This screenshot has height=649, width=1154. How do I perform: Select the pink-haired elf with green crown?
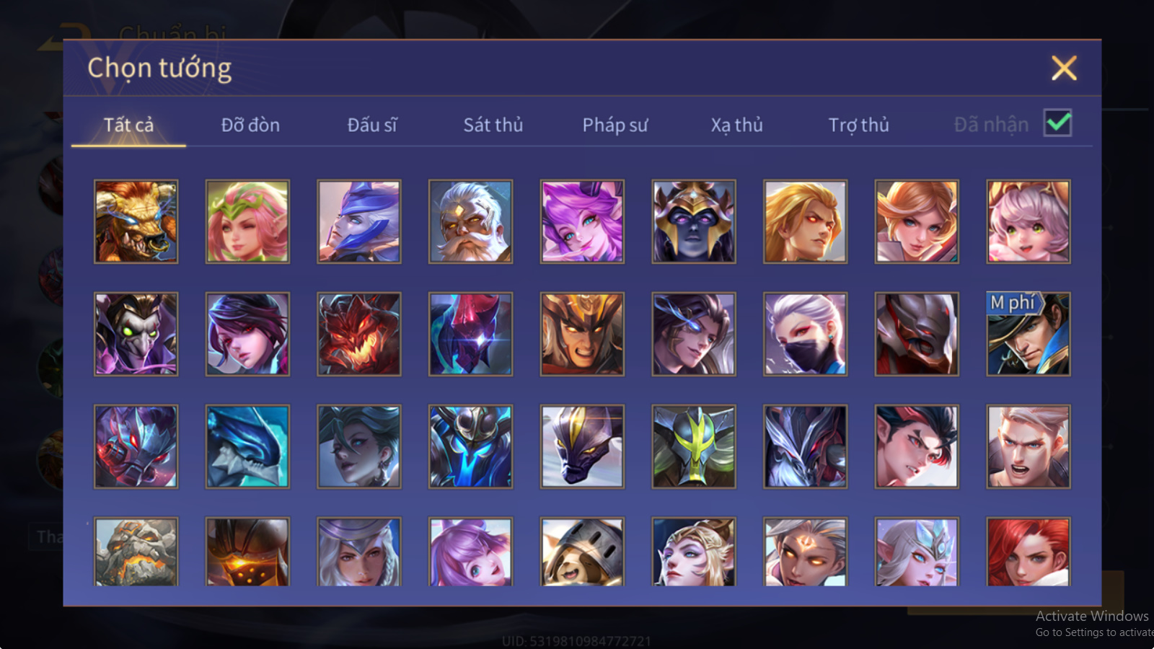[247, 221]
